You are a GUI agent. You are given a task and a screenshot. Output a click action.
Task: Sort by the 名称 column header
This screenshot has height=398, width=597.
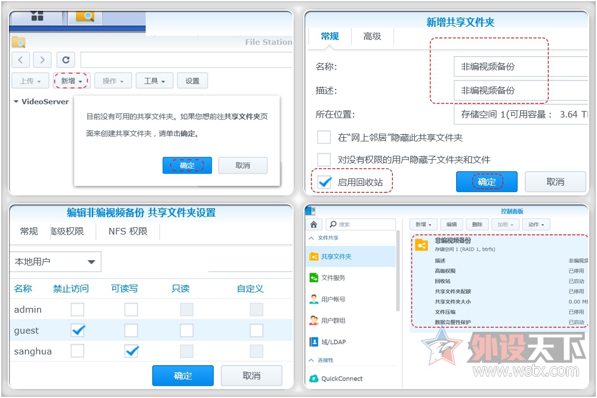tap(23, 288)
